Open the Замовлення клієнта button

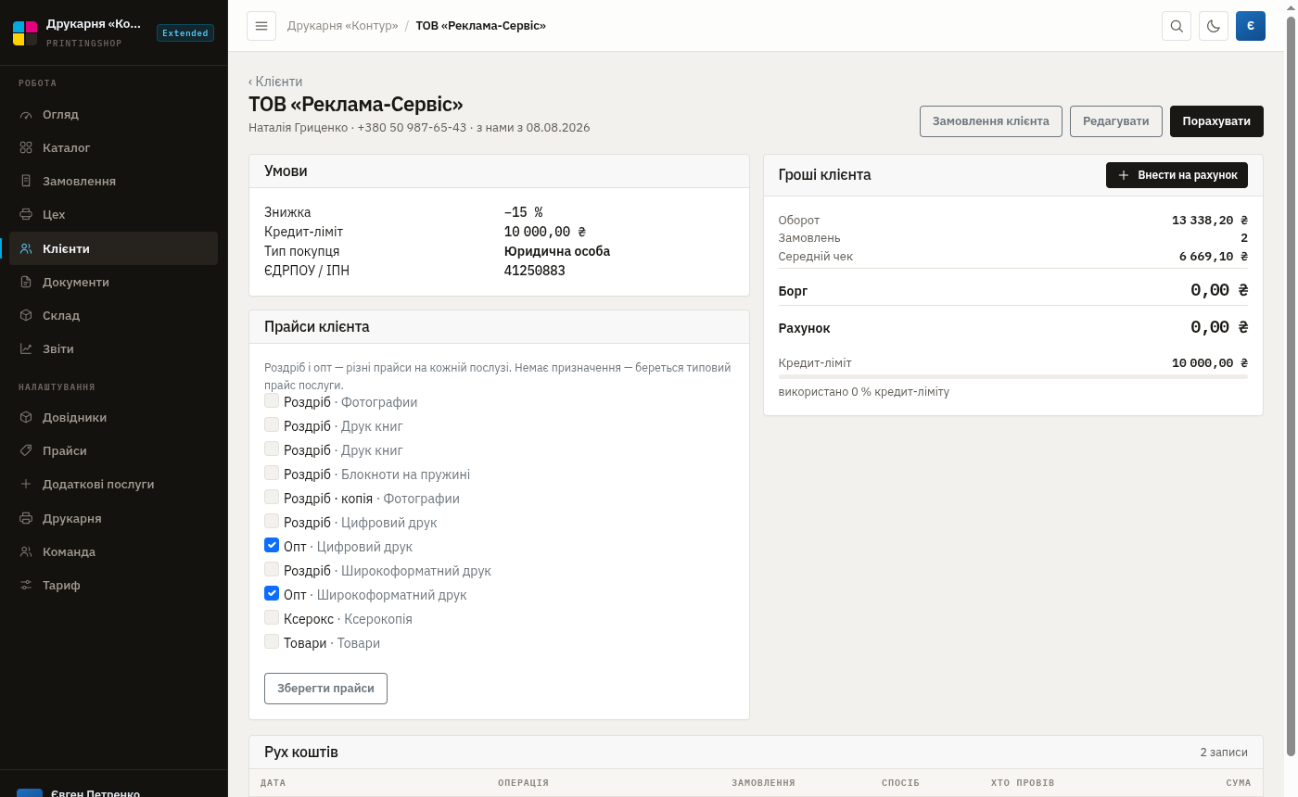pyautogui.click(x=991, y=121)
